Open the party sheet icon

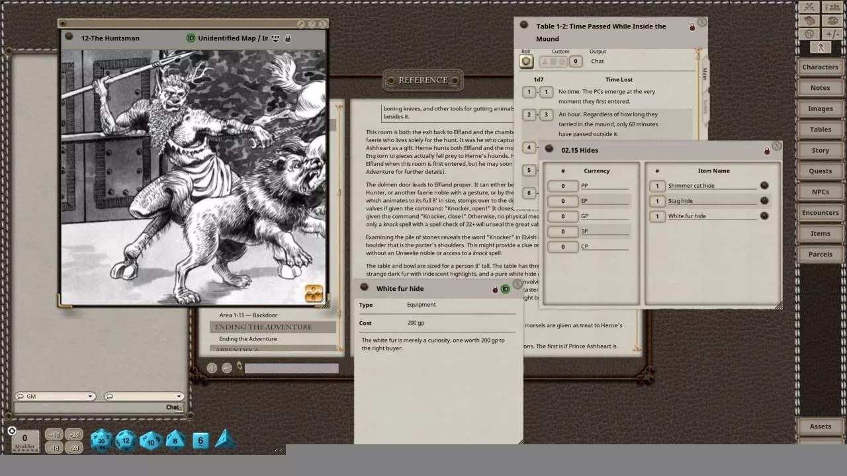pos(832,7)
